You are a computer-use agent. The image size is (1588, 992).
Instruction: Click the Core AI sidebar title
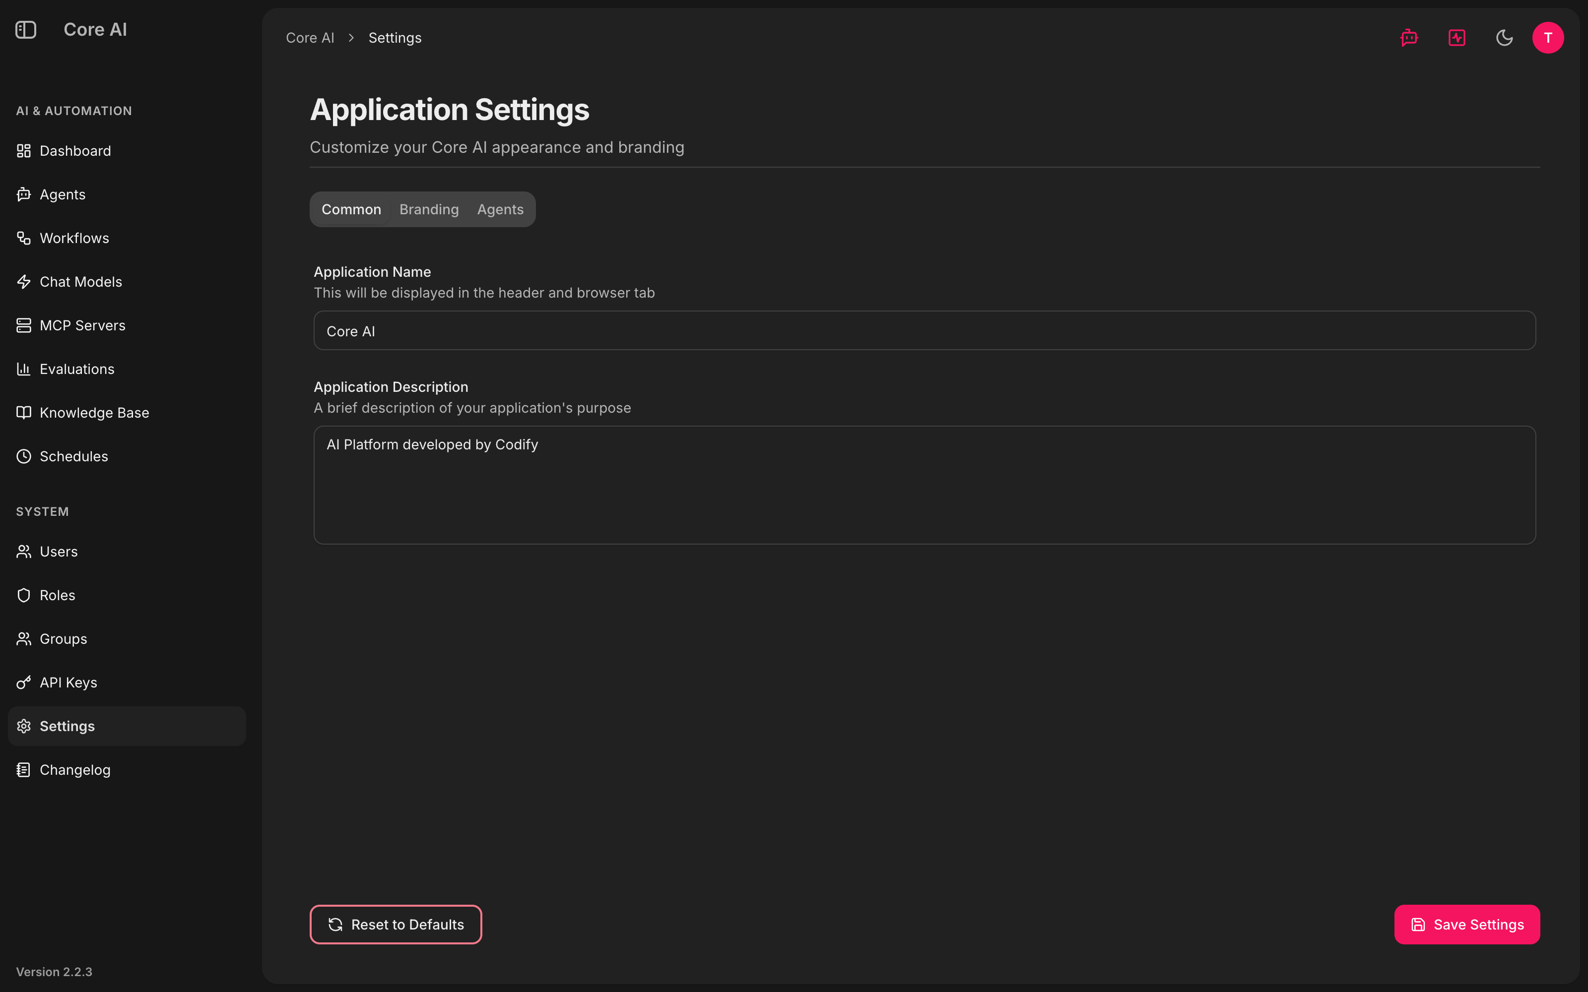[95, 30]
